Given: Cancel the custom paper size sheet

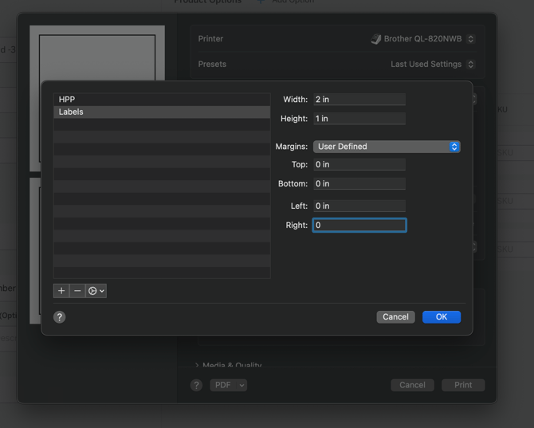Looking at the screenshot, I should point(395,317).
